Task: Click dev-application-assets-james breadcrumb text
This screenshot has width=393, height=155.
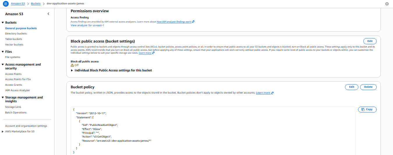Action: (x=65, y=3)
